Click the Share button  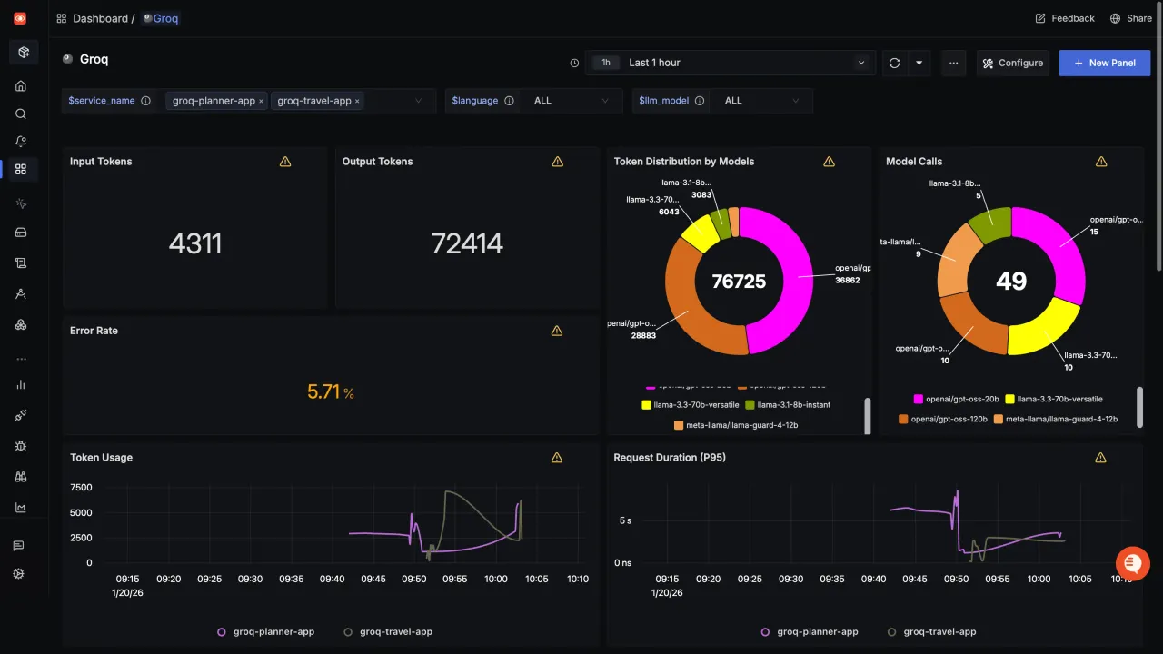point(1131,18)
